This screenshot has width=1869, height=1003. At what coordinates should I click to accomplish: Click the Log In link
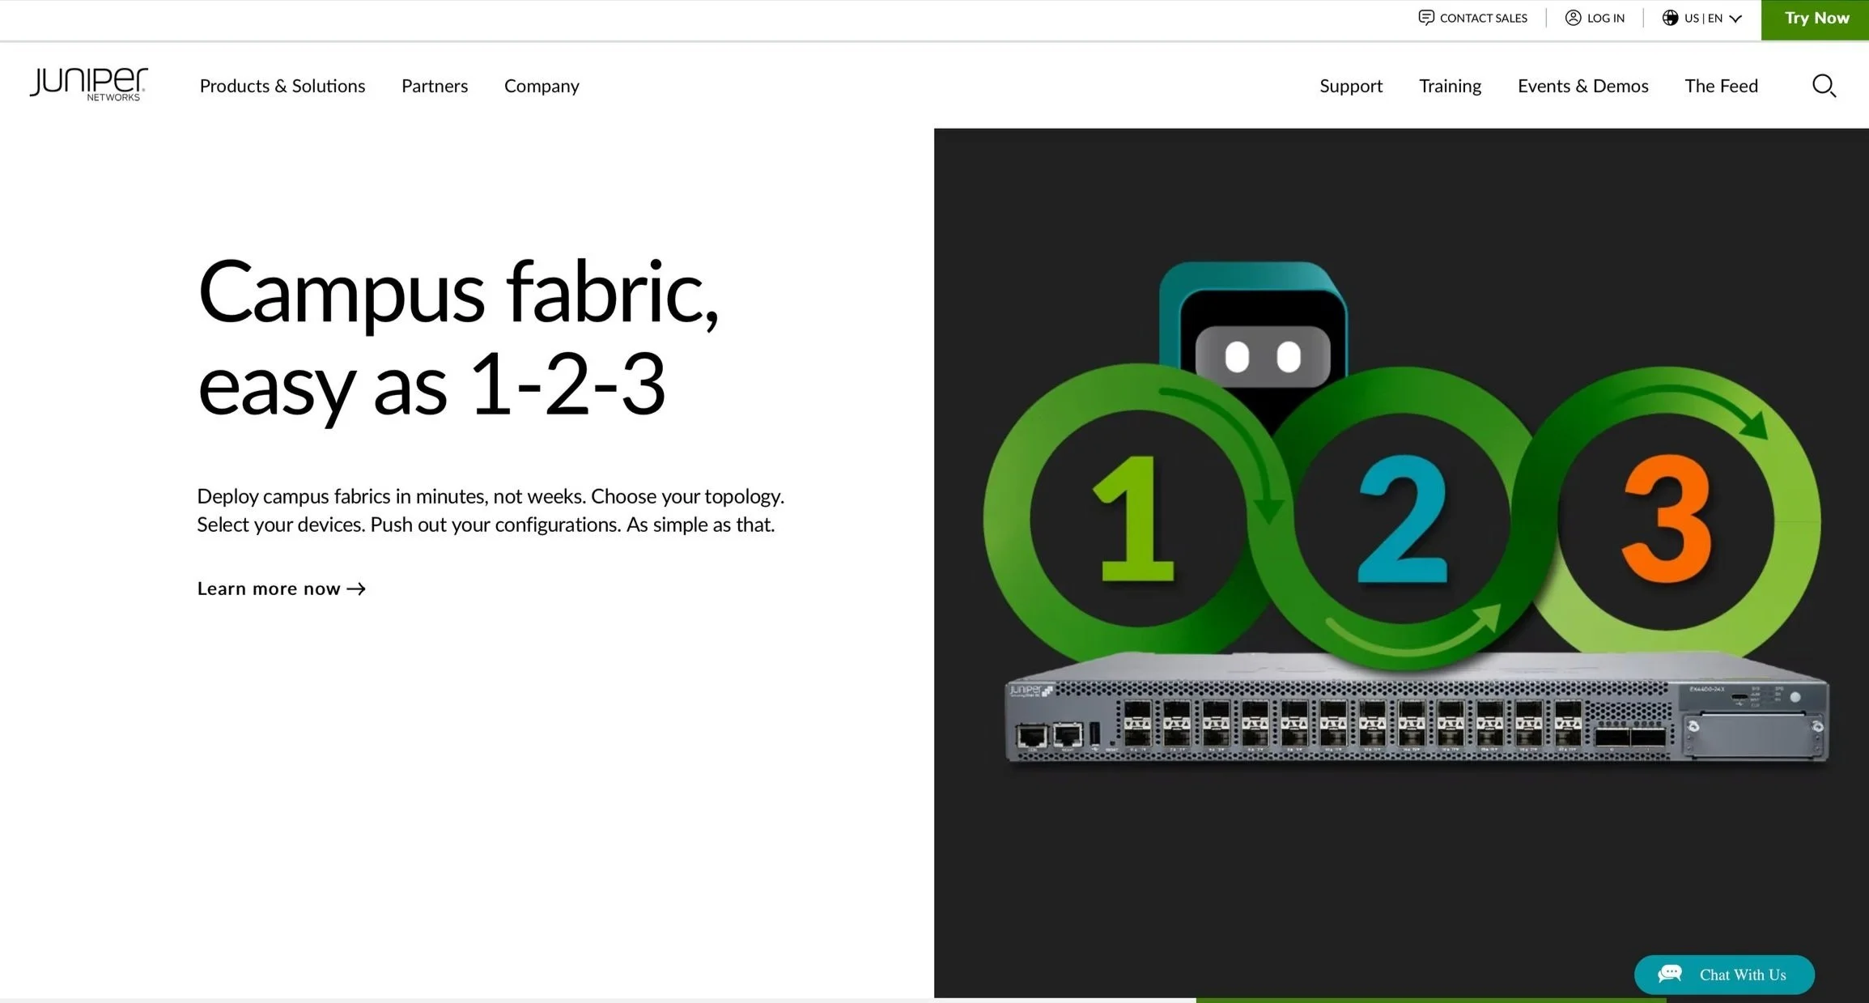1595,18
